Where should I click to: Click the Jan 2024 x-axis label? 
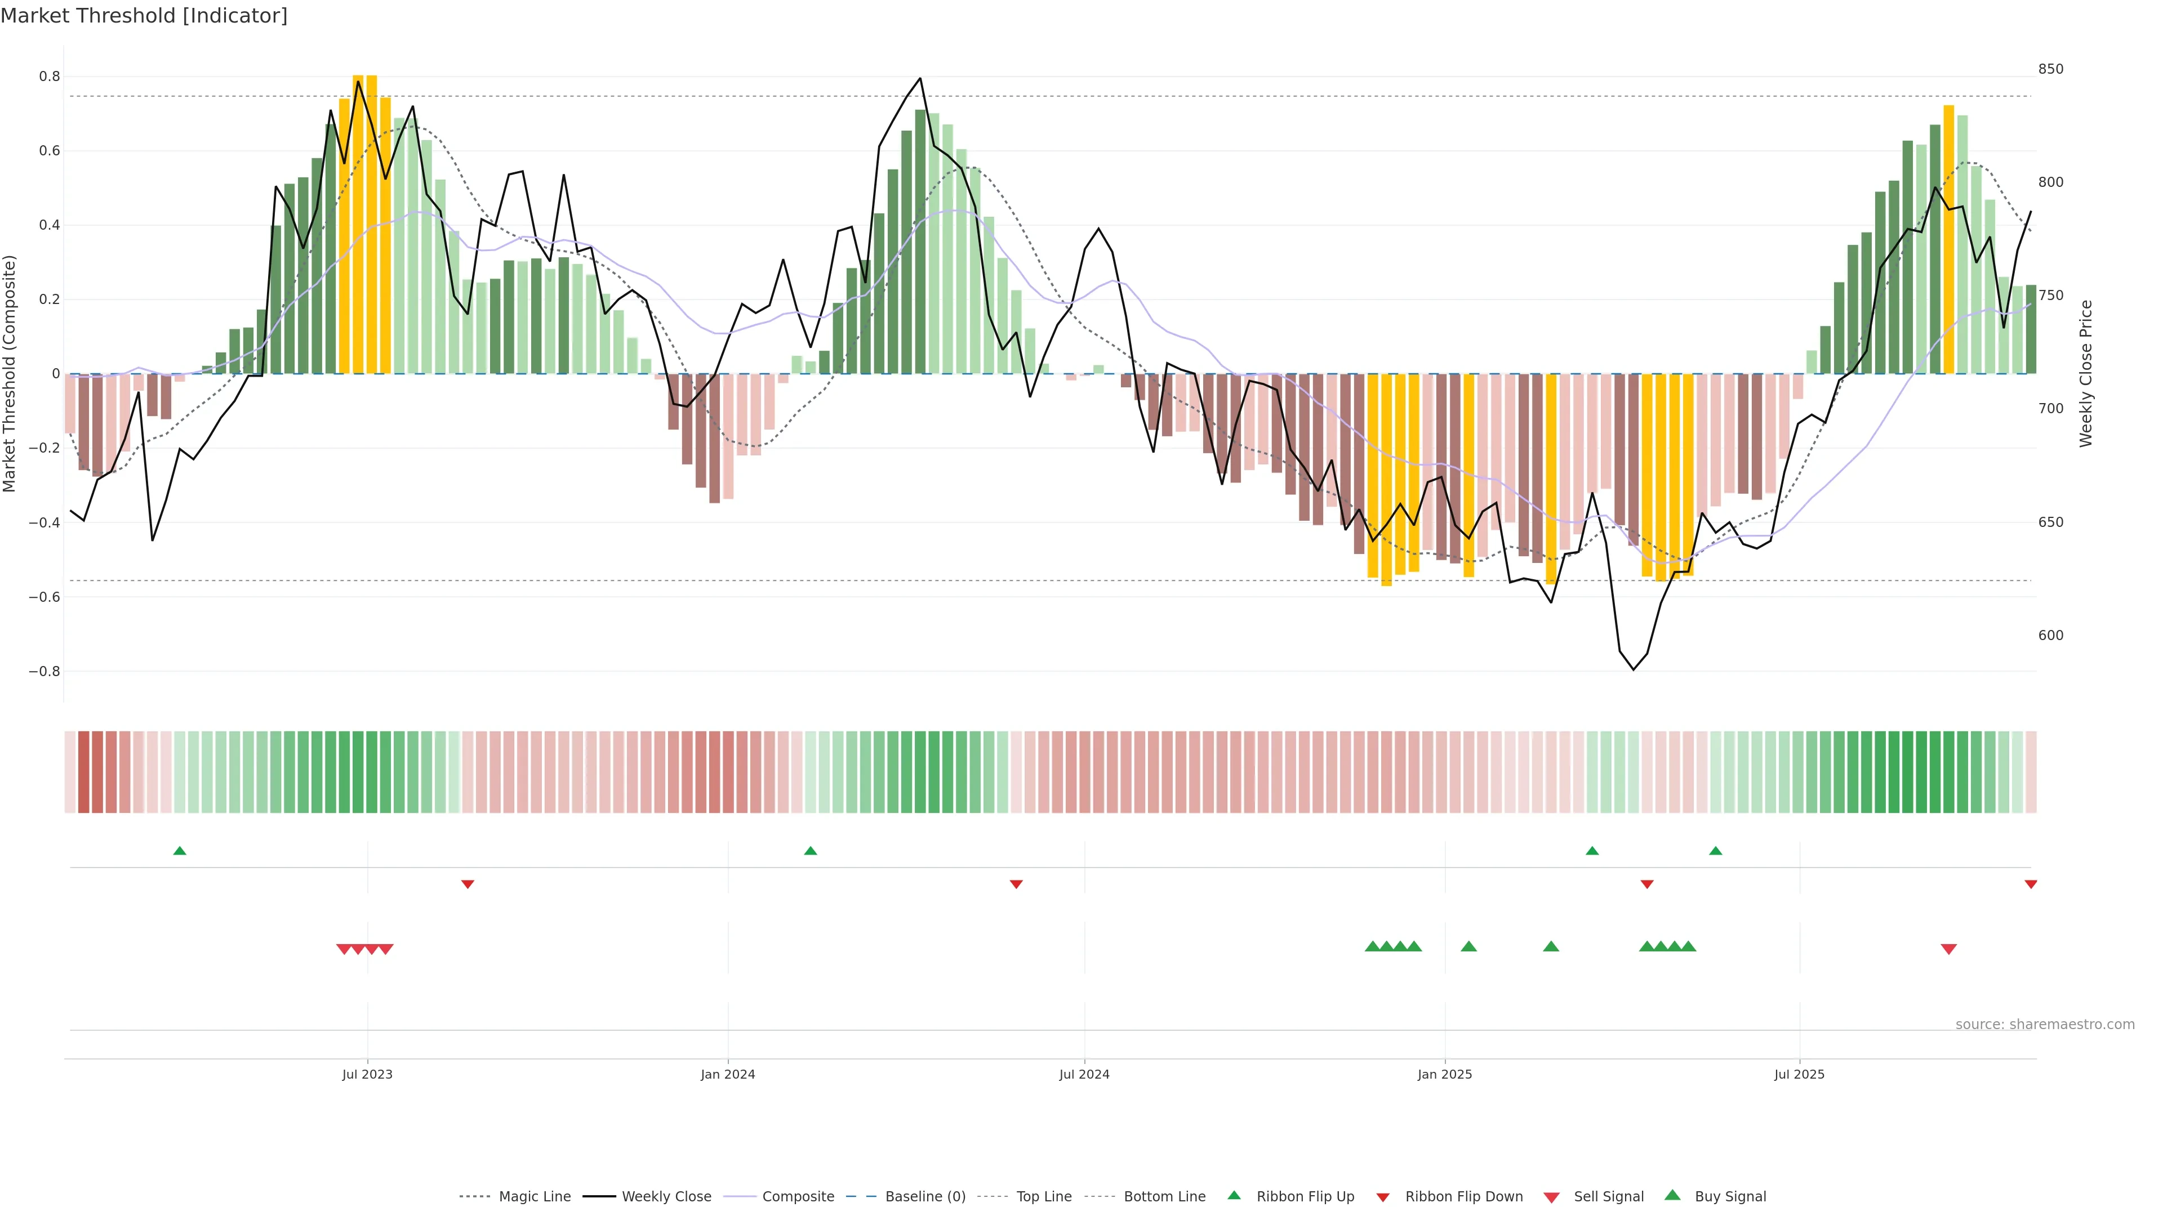tap(728, 1074)
